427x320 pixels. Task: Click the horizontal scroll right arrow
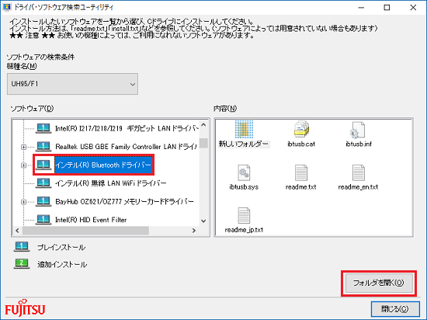tap(194, 231)
